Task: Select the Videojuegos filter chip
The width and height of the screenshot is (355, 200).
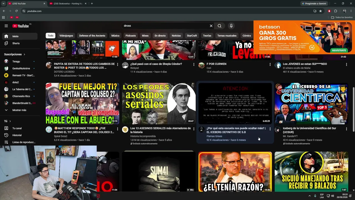Action: (x=66, y=36)
